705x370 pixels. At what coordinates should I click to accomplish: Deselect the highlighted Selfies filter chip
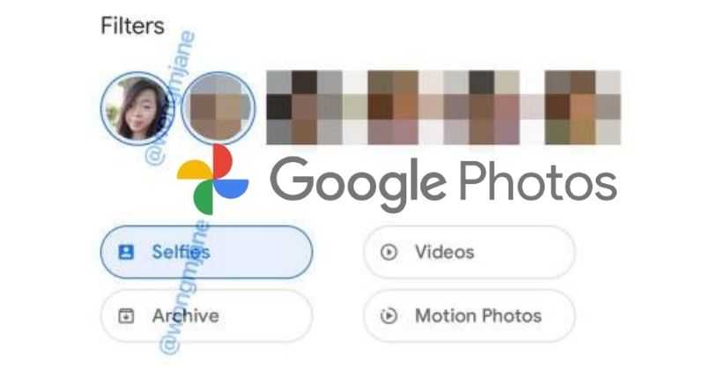click(x=206, y=252)
